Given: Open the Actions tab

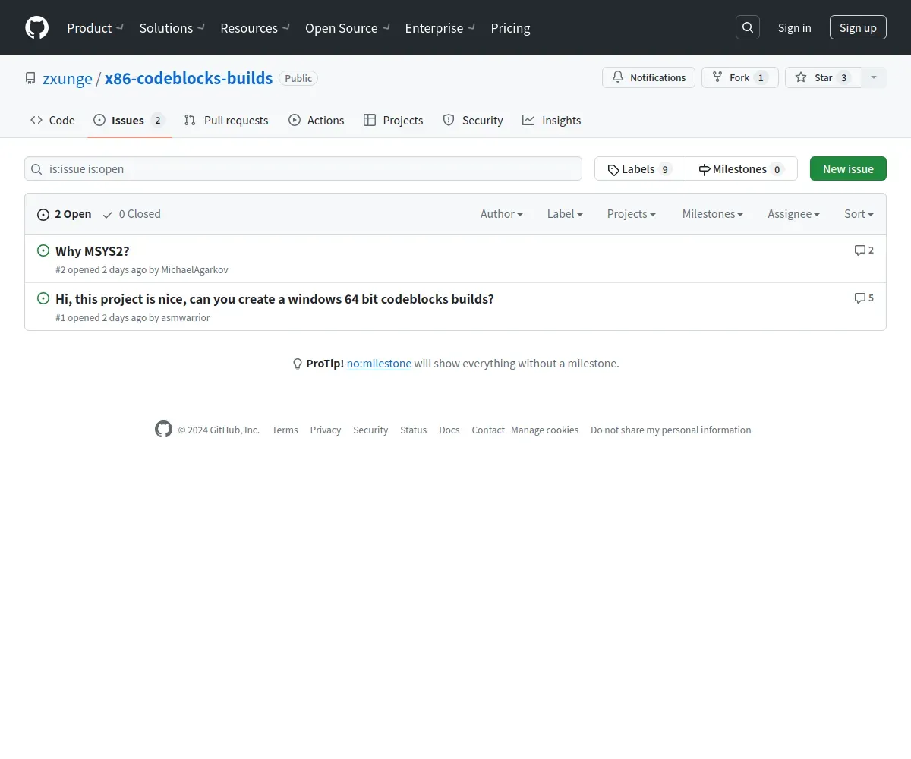Looking at the screenshot, I should [317, 120].
